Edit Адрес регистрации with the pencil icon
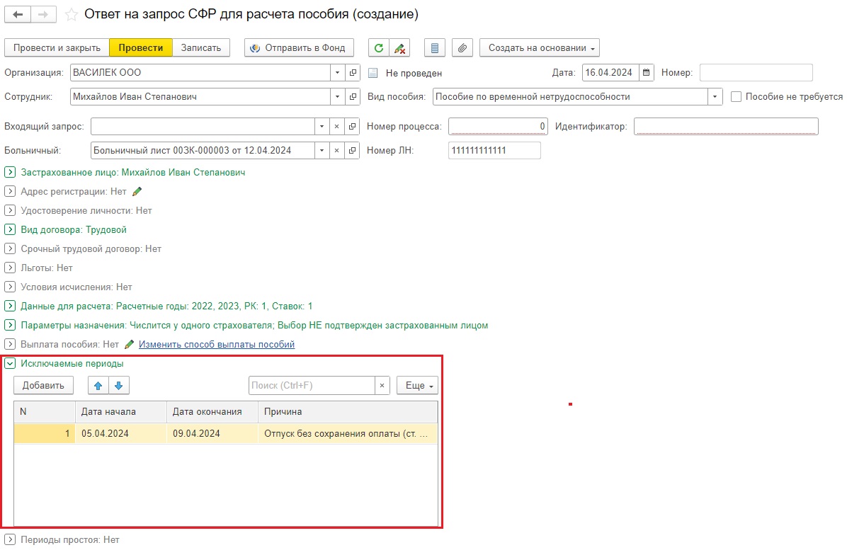847x550 pixels. (x=137, y=192)
